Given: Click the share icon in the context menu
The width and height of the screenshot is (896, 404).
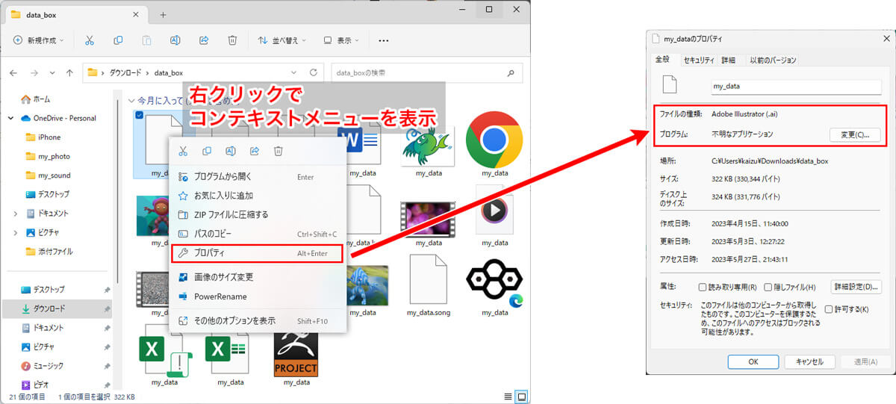Looking at the screenshot, I should 255,151.
